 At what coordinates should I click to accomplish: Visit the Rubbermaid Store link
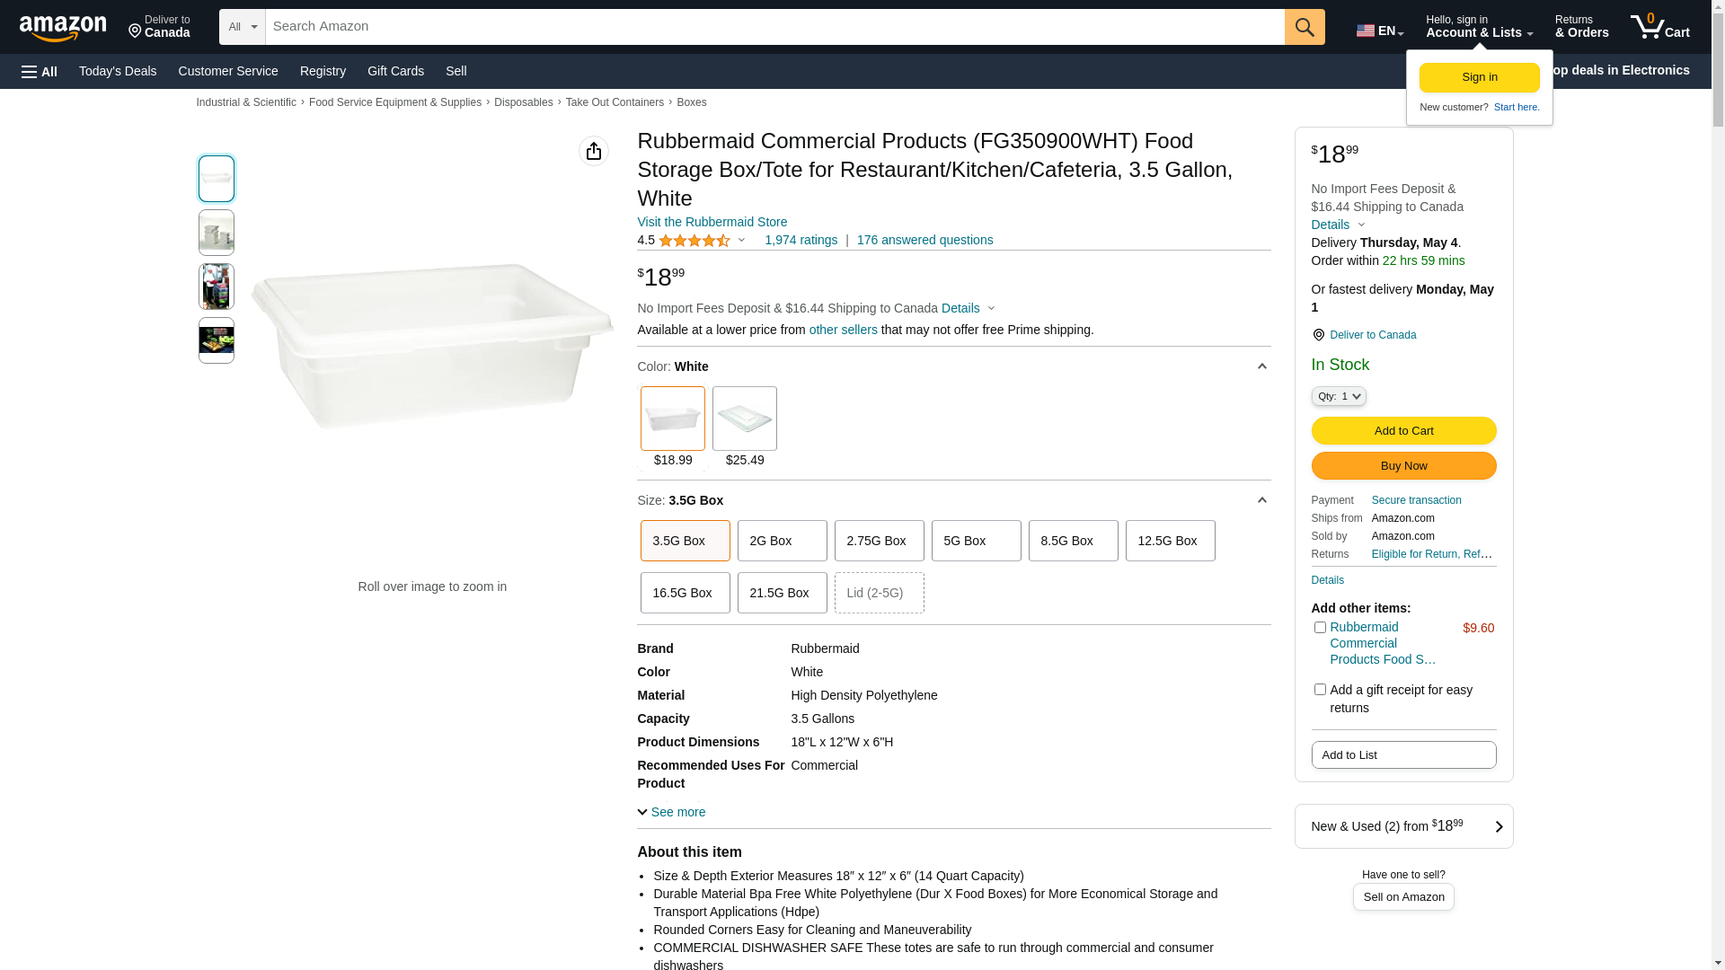(x=712, y=222)
